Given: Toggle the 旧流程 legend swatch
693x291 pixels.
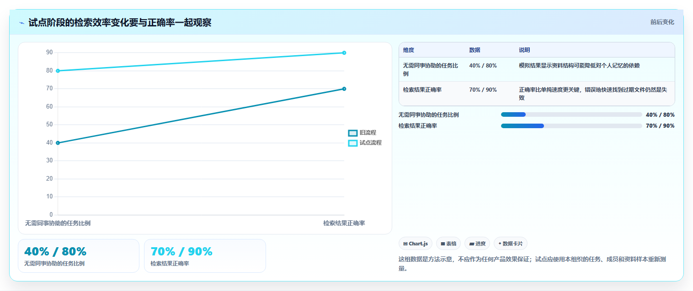Looking at the screenshot, I should [x=352, y=133].
